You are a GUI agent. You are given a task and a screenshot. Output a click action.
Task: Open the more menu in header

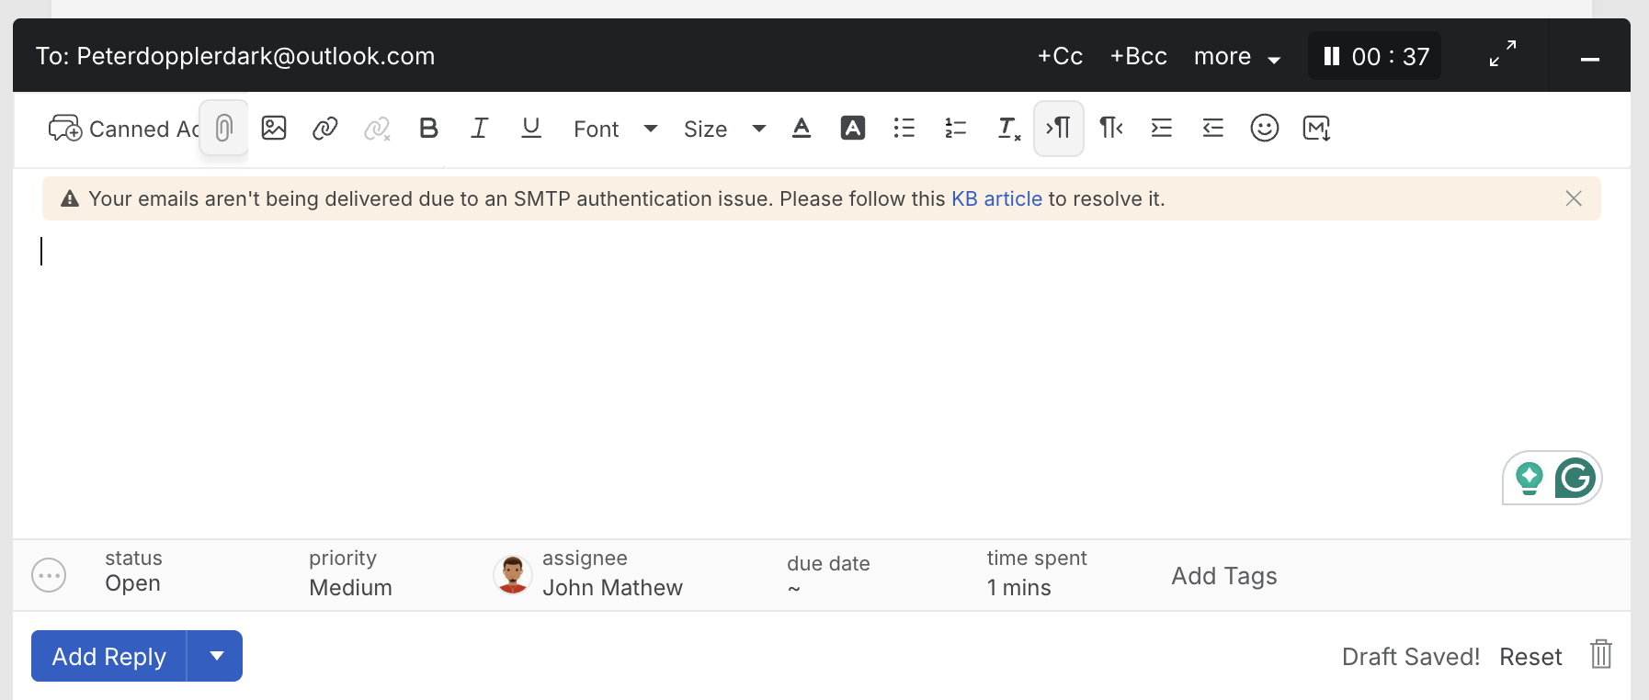tap(1236, 56)
